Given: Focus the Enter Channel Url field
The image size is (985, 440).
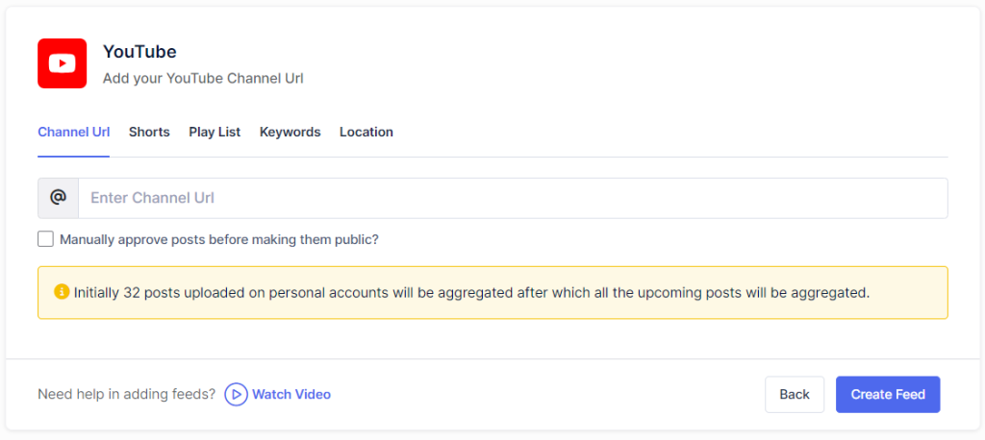Looking at the screenshot, I should click(512, 198).
